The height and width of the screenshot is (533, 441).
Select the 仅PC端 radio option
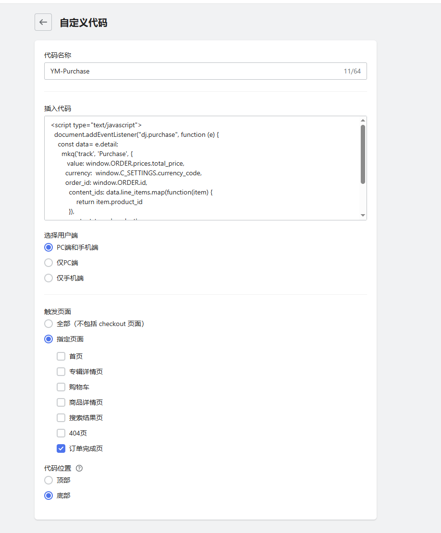pos(49,263)
